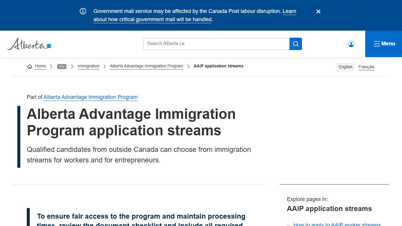Click the info icon in the alert banner
This screenshot has width=402, height=226.
(83, 11)
